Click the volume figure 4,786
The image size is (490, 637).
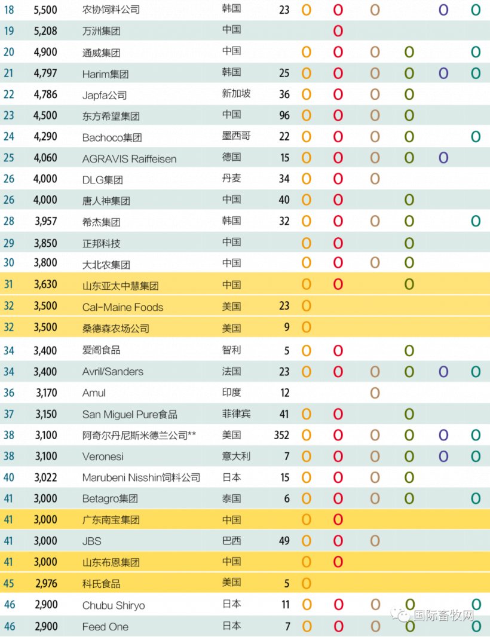[45, 94]
